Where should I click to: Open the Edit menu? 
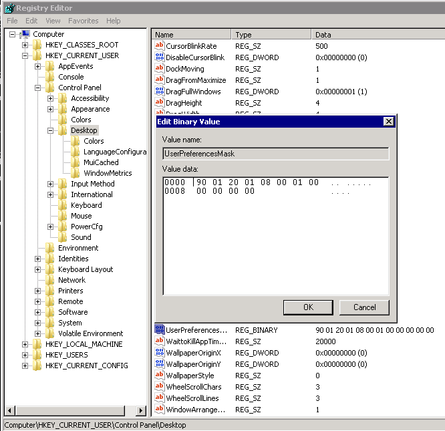31,21
